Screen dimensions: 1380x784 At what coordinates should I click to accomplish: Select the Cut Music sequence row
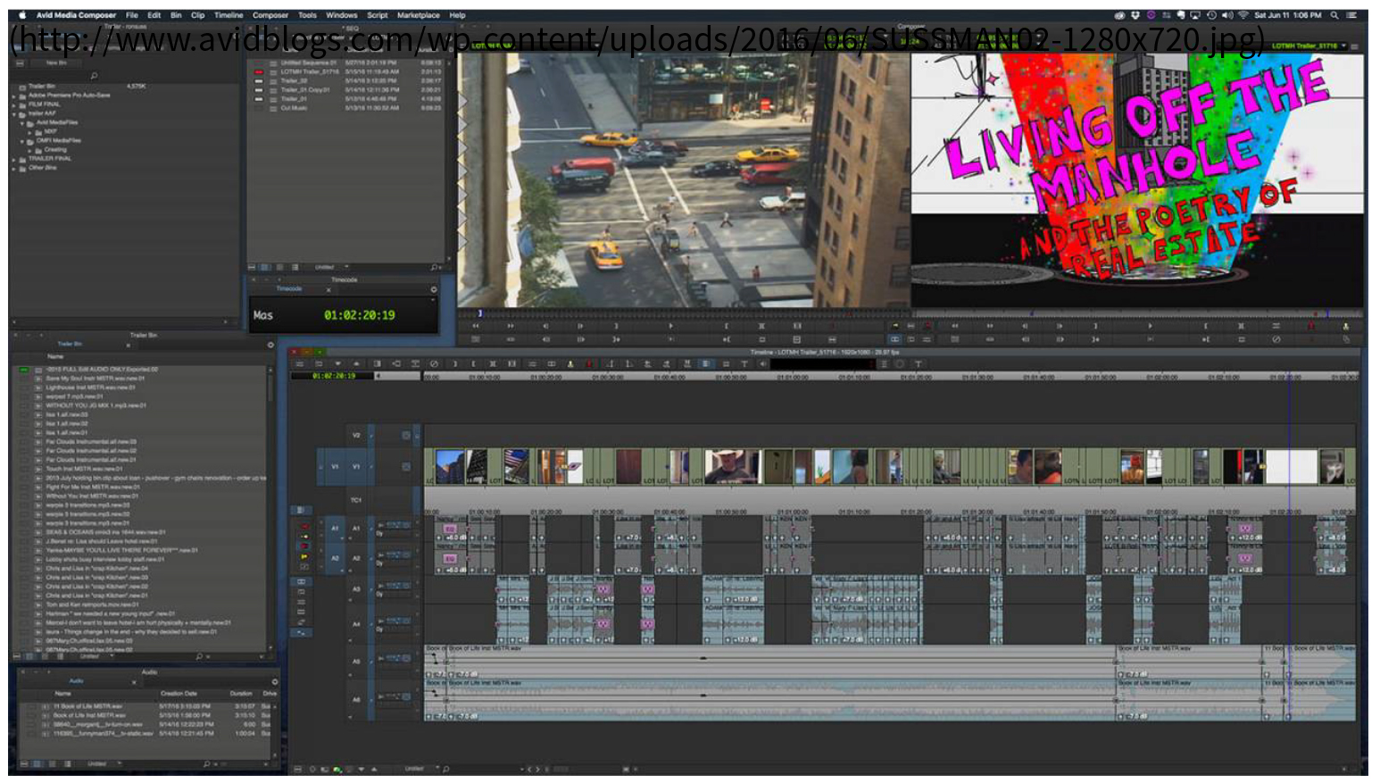point(345,108)
